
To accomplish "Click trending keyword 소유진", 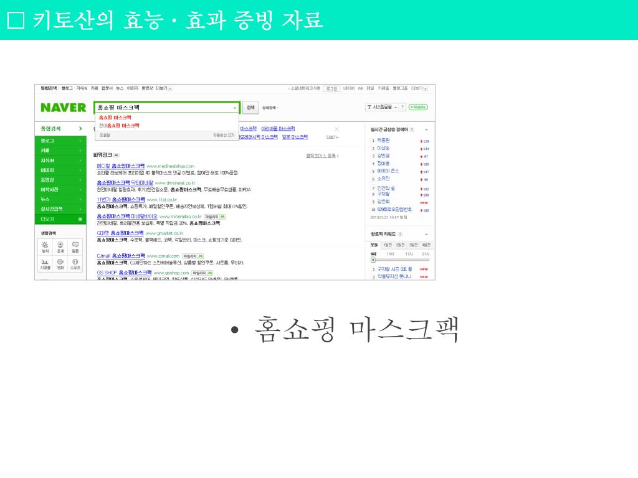I will [x=383, y=179].
